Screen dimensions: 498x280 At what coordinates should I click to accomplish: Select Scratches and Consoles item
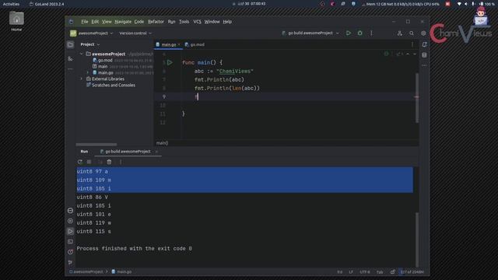[x=113, y=85]
